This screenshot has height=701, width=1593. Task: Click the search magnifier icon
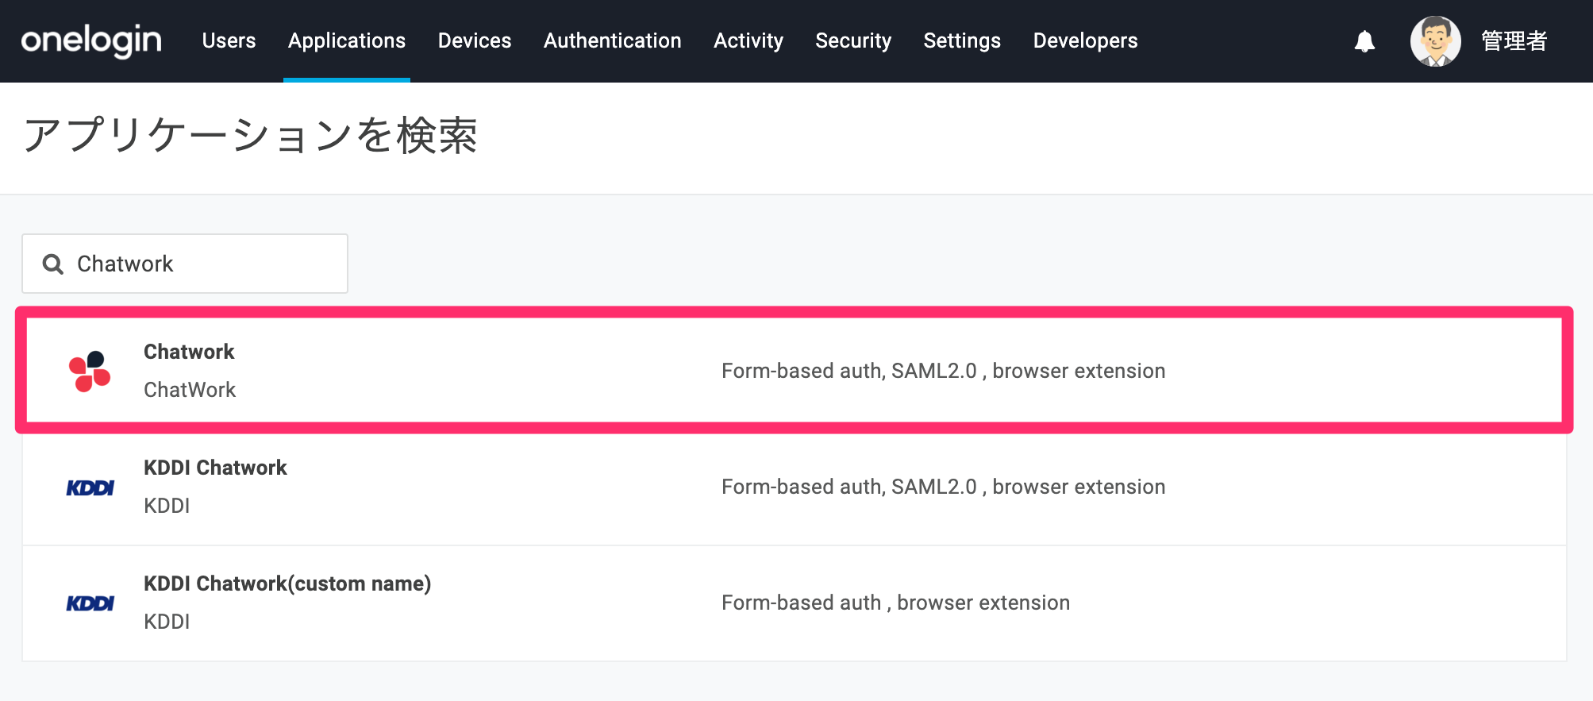pyautogui.click(x=53, y=264)
